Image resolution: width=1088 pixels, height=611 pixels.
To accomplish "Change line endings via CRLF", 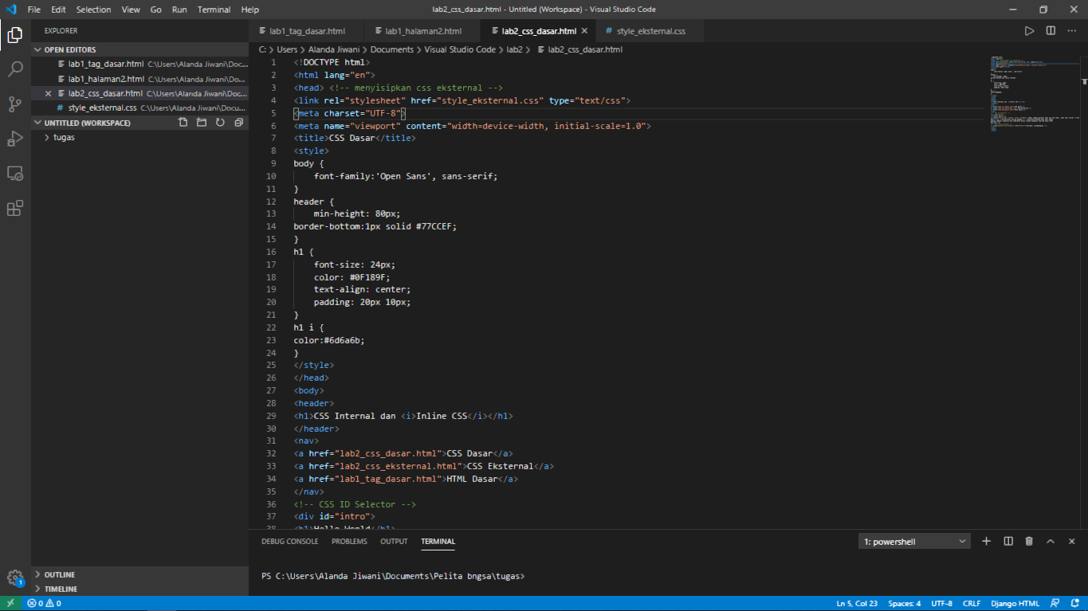I will click(x=972, y=603).
